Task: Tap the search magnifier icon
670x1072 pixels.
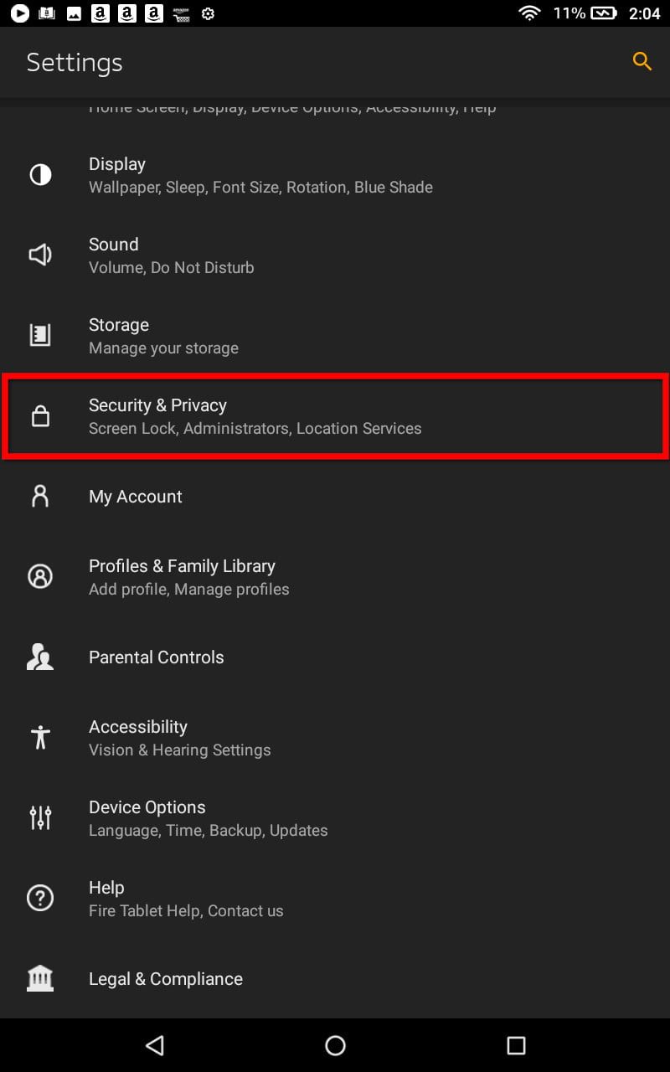Action: [642, 61]
